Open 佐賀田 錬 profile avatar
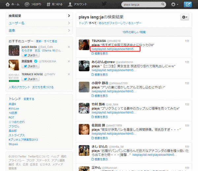The height and width of the screenshot is (171, 198). coord(84,129)
